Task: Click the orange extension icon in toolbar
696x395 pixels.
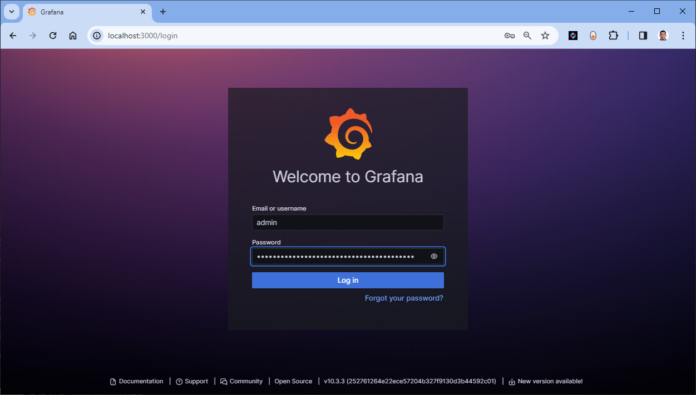Action: 593,36
